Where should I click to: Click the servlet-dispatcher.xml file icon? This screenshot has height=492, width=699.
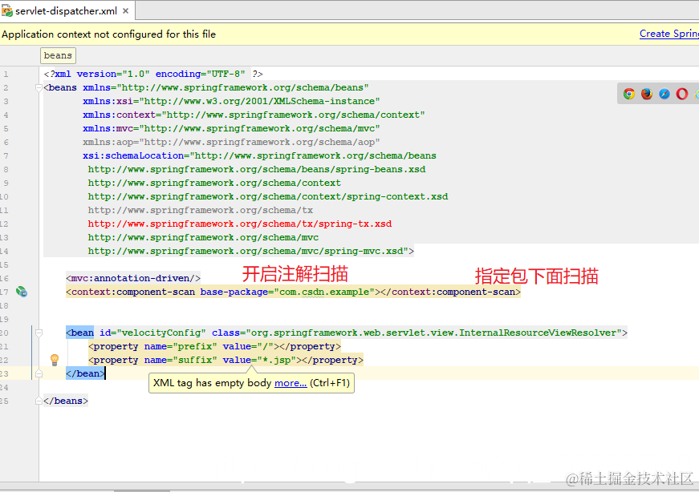click(x=6, y=10)
